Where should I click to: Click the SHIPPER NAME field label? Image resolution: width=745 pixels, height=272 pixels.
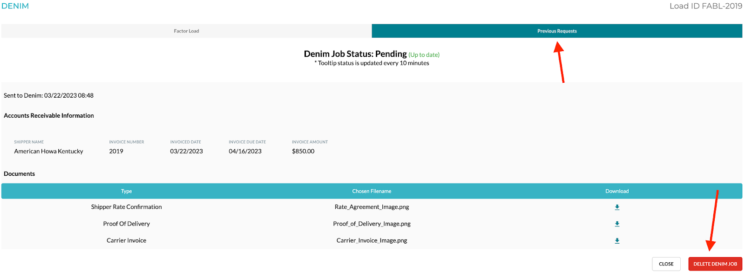(29, 142)
